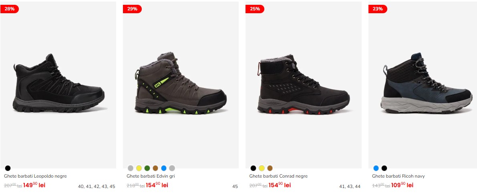Choose the blue swatch under Edvin boots
This screenshot has width=477, height=194.
pos(164,168)
